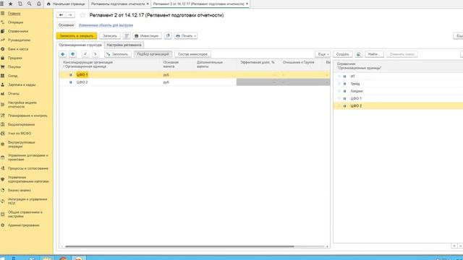
Task: Open Справочники section in sidebar
Action: (x=18, y=31)
